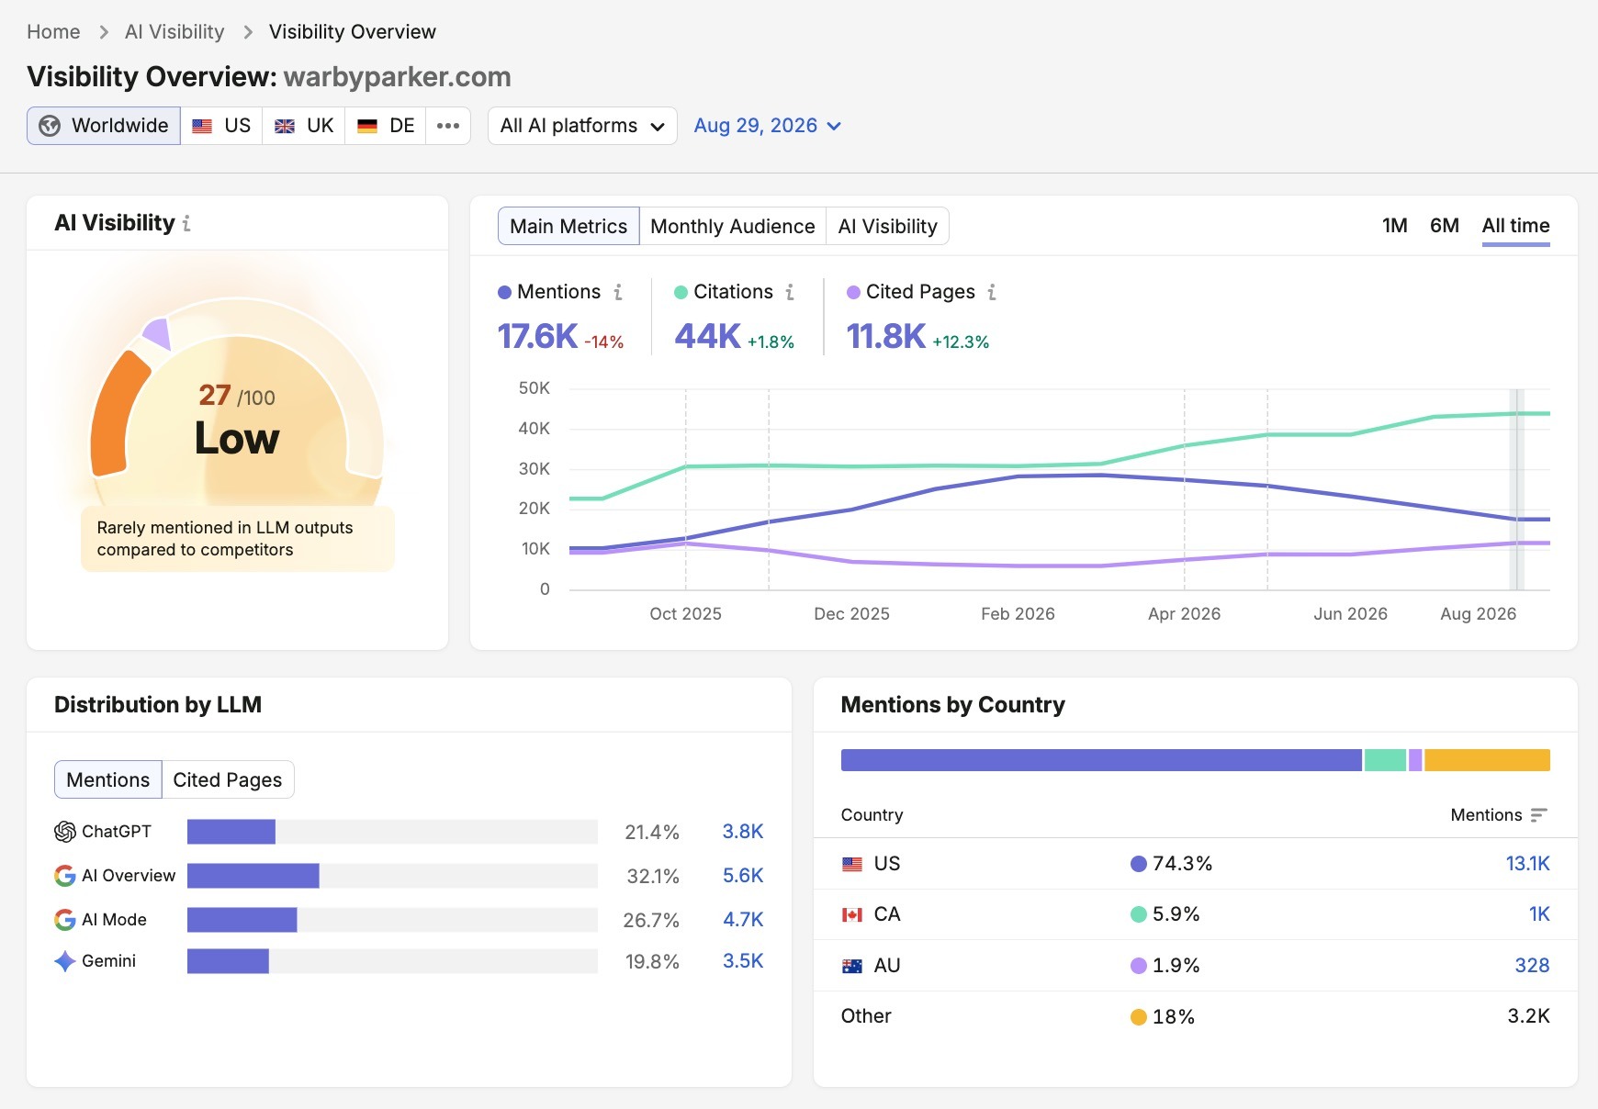
Task: Select the 1M time range
Action: [1394, 226]
